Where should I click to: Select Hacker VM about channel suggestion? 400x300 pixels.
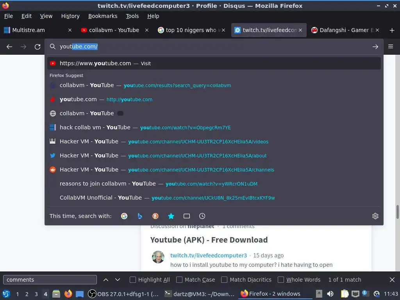214,155
